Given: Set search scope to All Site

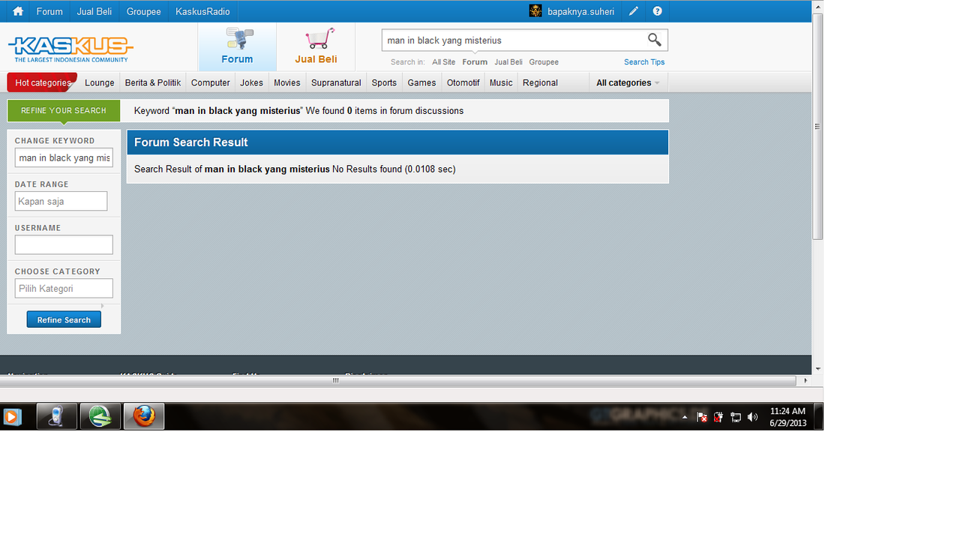Looking at the screenshot, I should click(443, 62).
